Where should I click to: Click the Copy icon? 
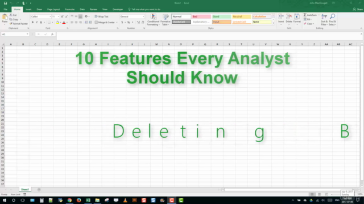[11, 19]
